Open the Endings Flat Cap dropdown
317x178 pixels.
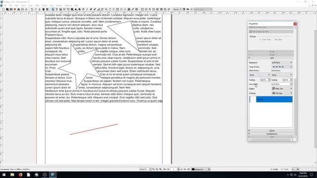(282, 93)
